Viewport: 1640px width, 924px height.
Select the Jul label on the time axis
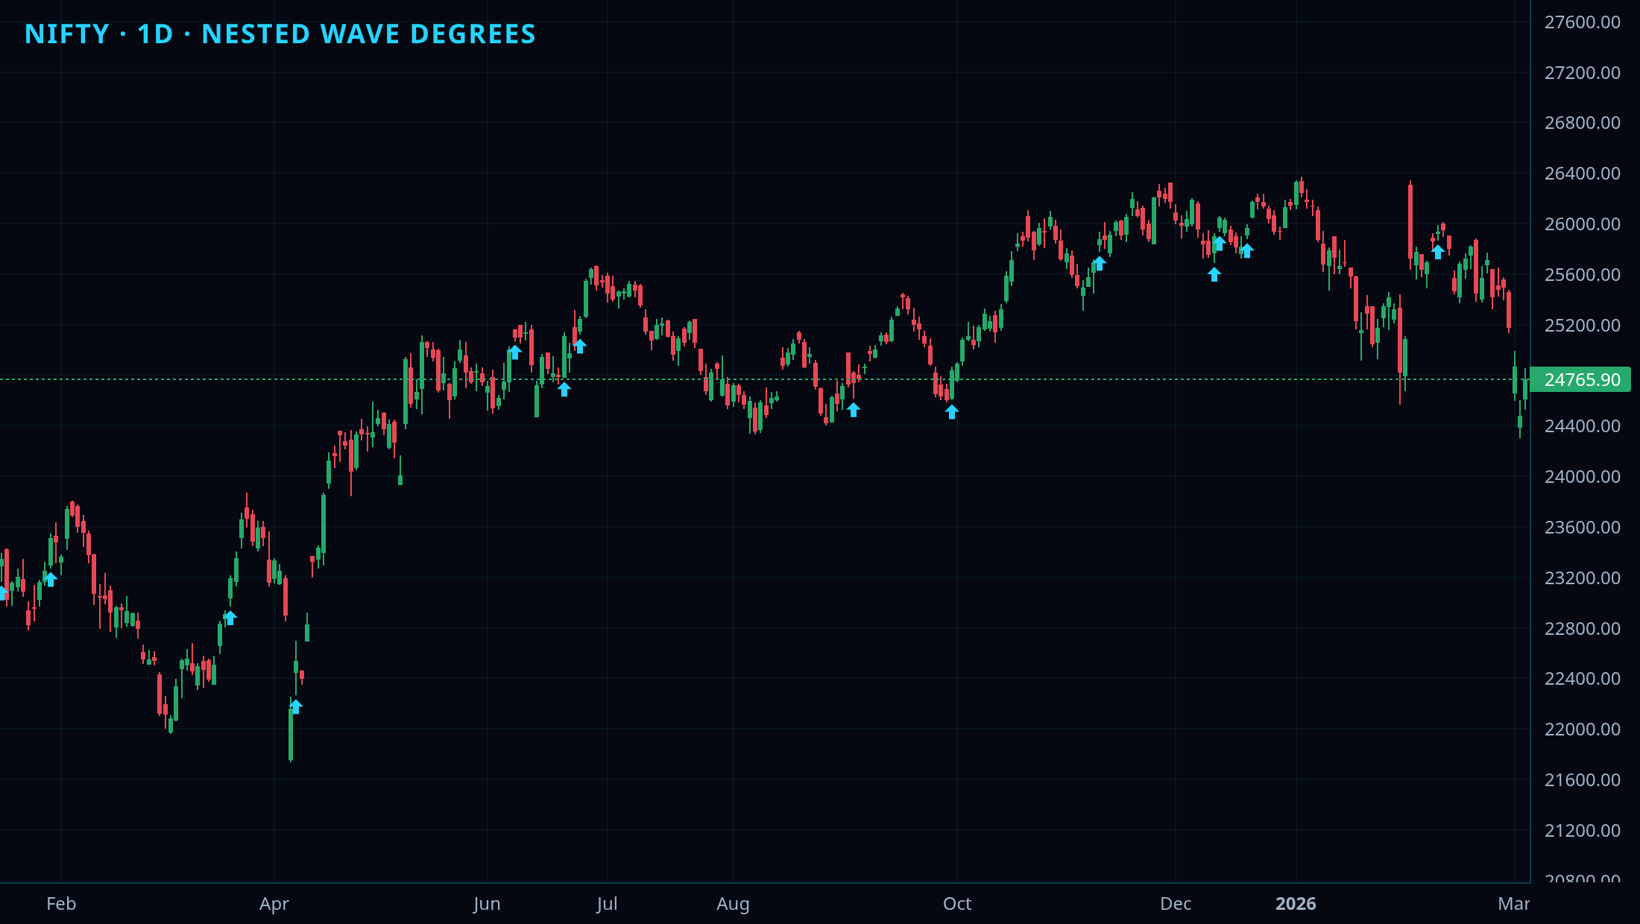point(607,904)
